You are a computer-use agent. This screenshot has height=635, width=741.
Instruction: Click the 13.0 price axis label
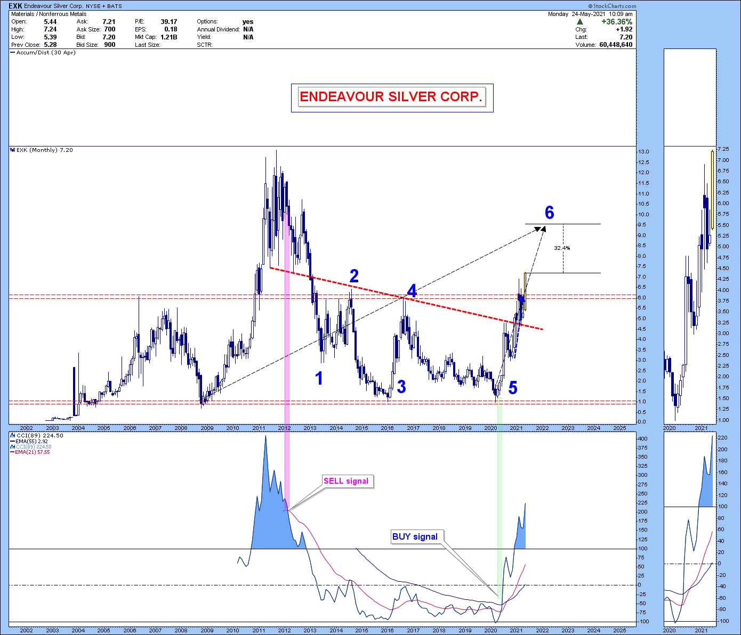coord(643,152)
